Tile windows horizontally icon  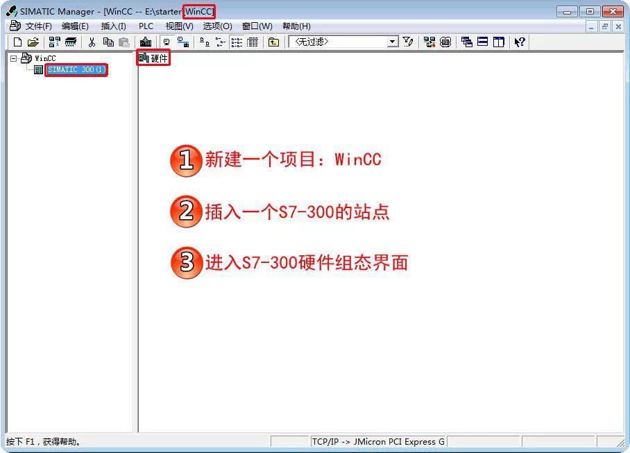click(482, 42)
